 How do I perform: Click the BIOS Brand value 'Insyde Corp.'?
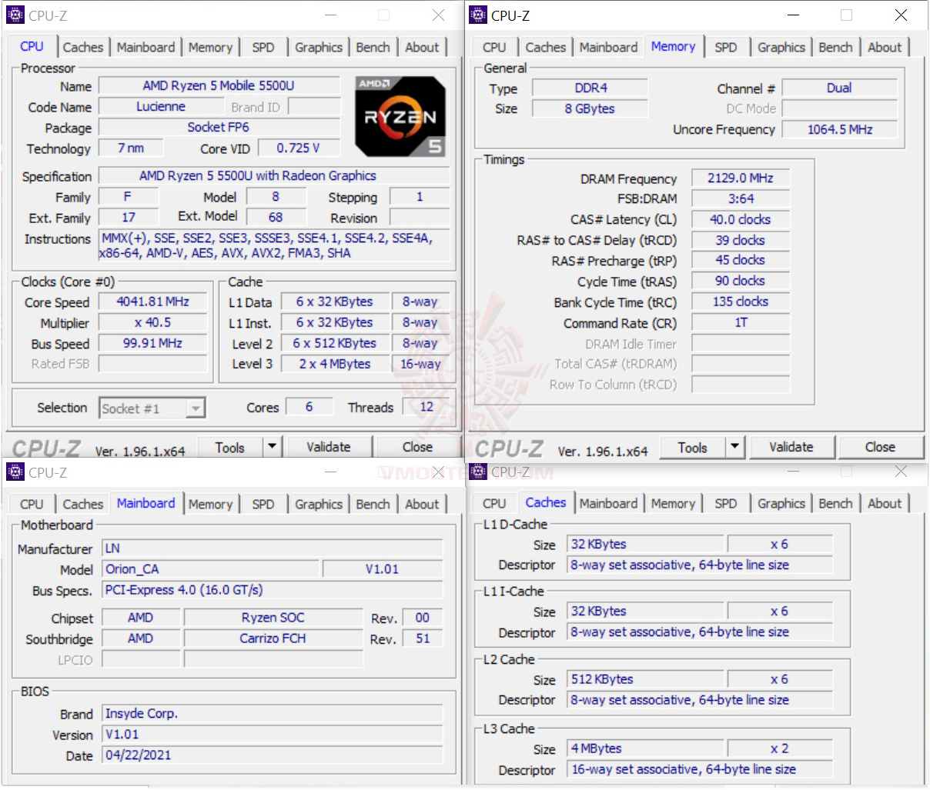(x=273, y=713)
